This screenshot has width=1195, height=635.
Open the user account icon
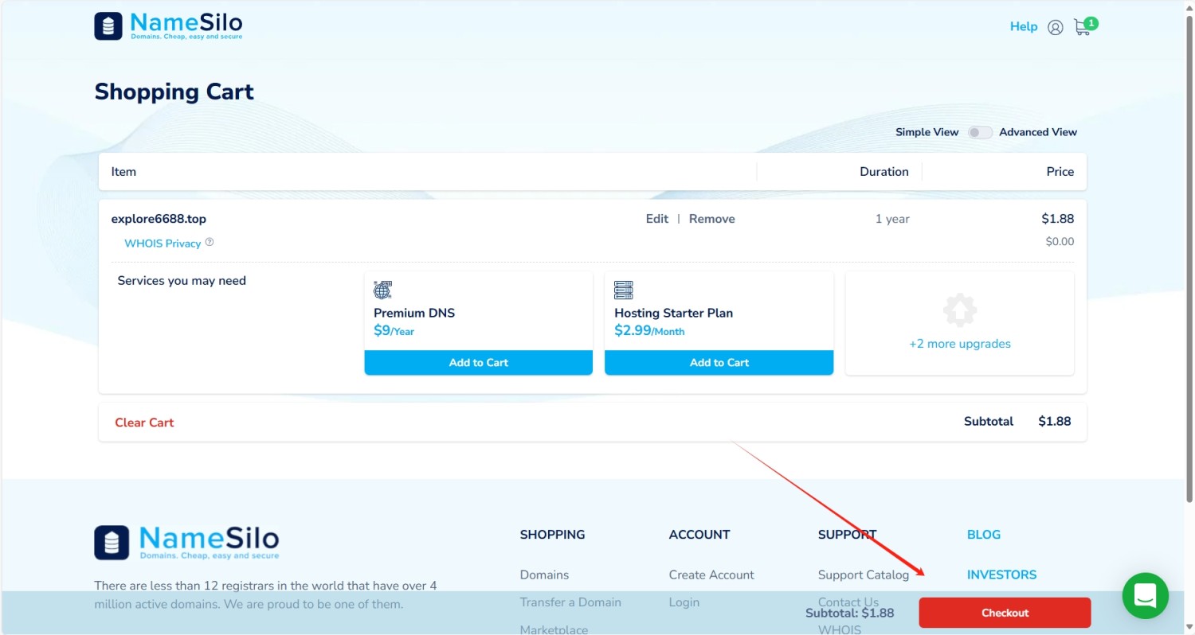tap(1056, 27)
